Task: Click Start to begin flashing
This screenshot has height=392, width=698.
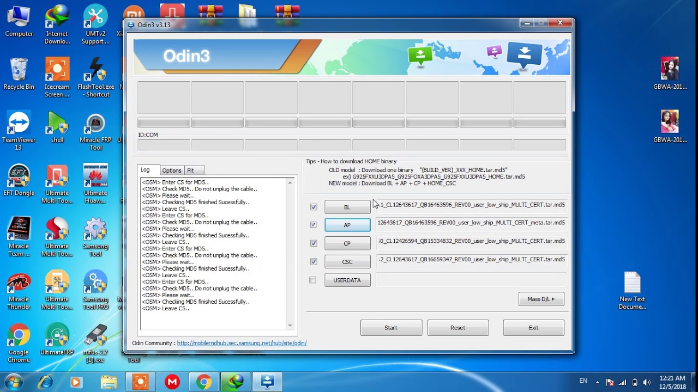Action: [x=391, y=328]
